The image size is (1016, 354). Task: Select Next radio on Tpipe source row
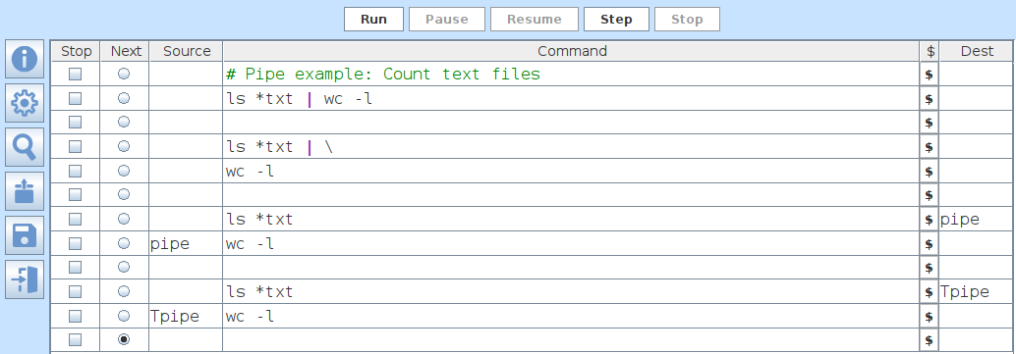pyautogui.click(x=124, y=316)
